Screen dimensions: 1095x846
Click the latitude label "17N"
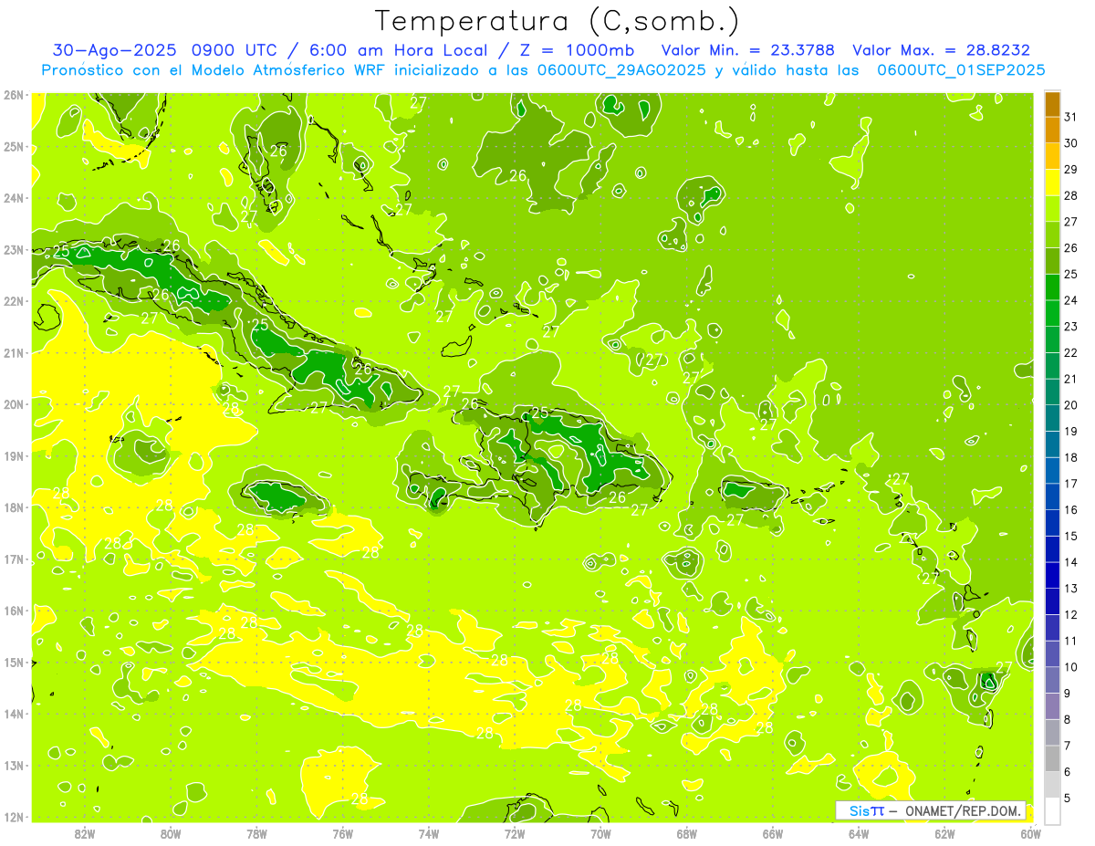click(13, 559)
